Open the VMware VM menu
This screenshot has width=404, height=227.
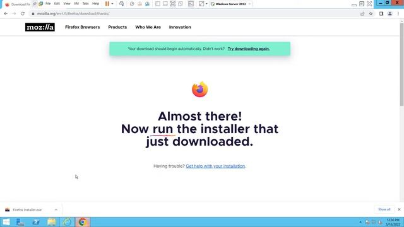[x=76, y=4]
